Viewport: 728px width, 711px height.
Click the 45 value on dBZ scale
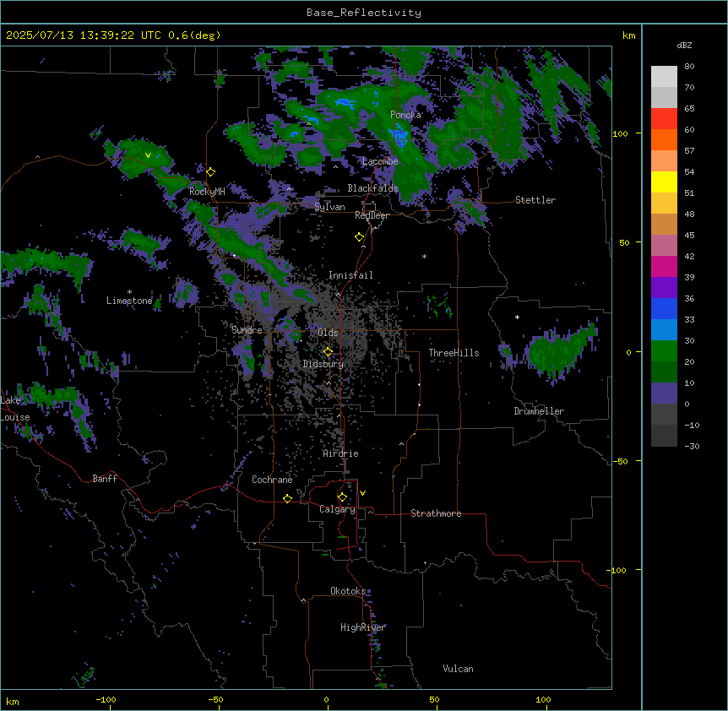pos(689,236)
